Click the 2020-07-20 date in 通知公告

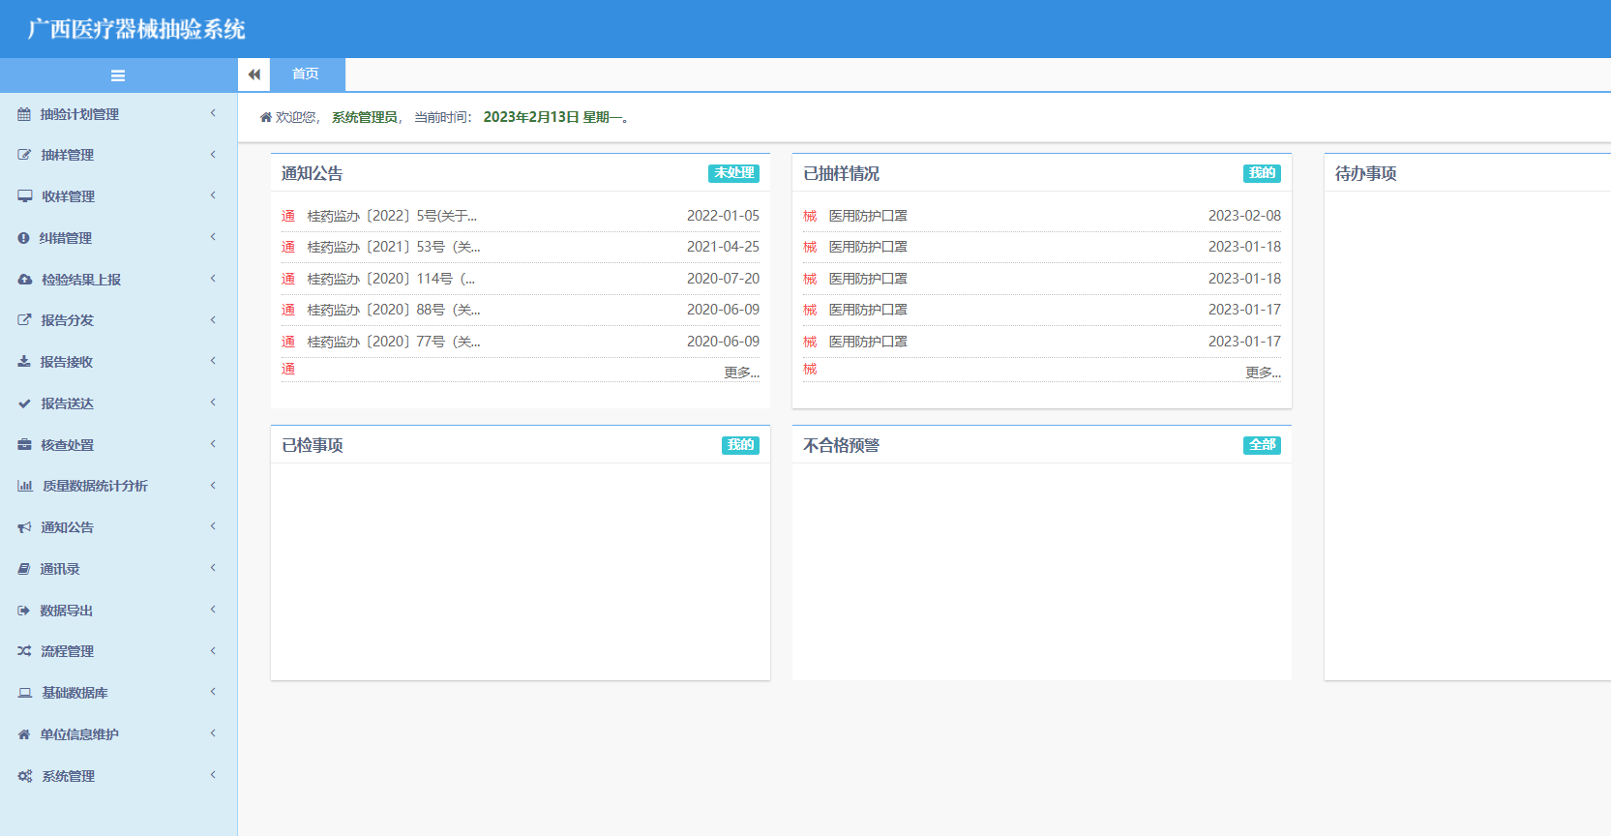[x=723, y=279]
